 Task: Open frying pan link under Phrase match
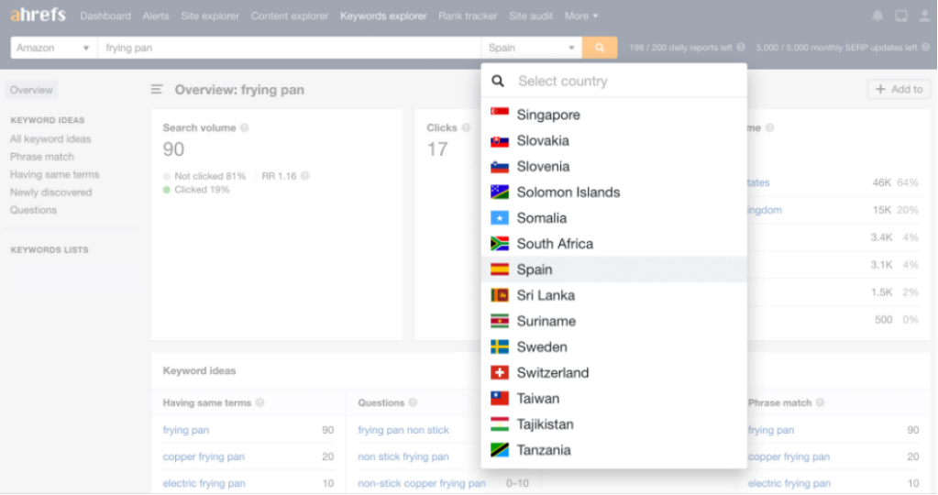pyautogui.click(x=771, y=430)
